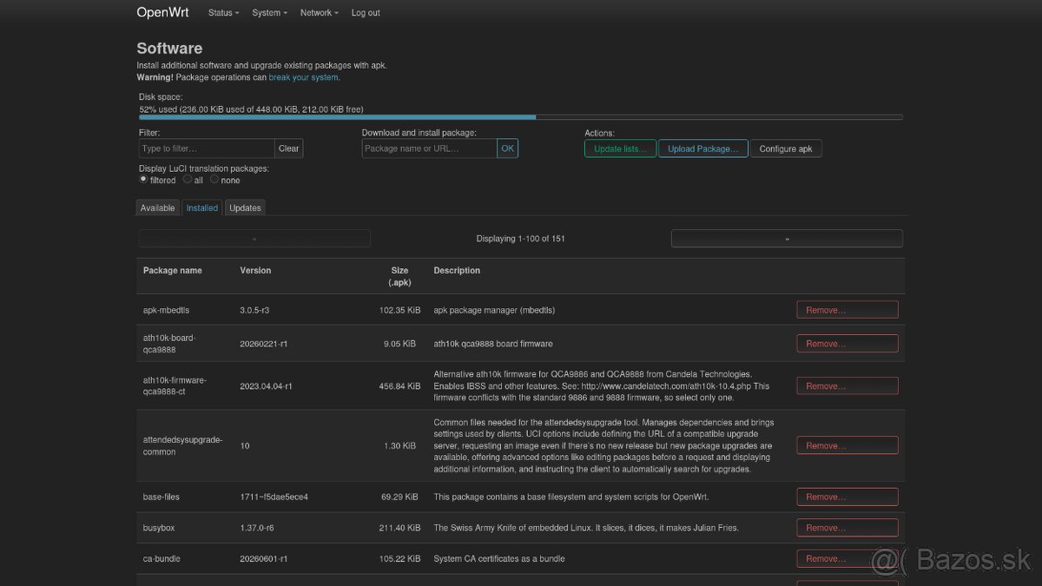Remove the apk-mbedtls package
Screen dimensions: 1042x586
(847, 310)
